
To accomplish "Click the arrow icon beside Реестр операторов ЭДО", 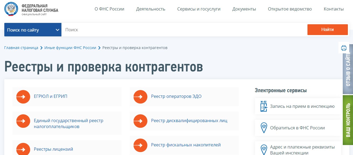I will [140, 97].
